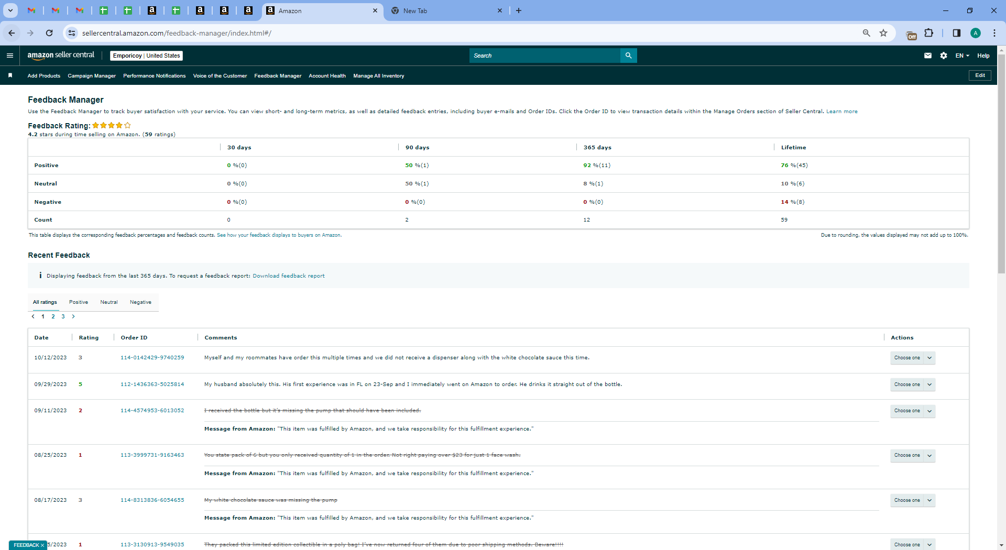Image resolution: width=1006 pixels, height=550 pixels.
Task: Close the New Tab browser tab
Action: click(x=500, y=10)
